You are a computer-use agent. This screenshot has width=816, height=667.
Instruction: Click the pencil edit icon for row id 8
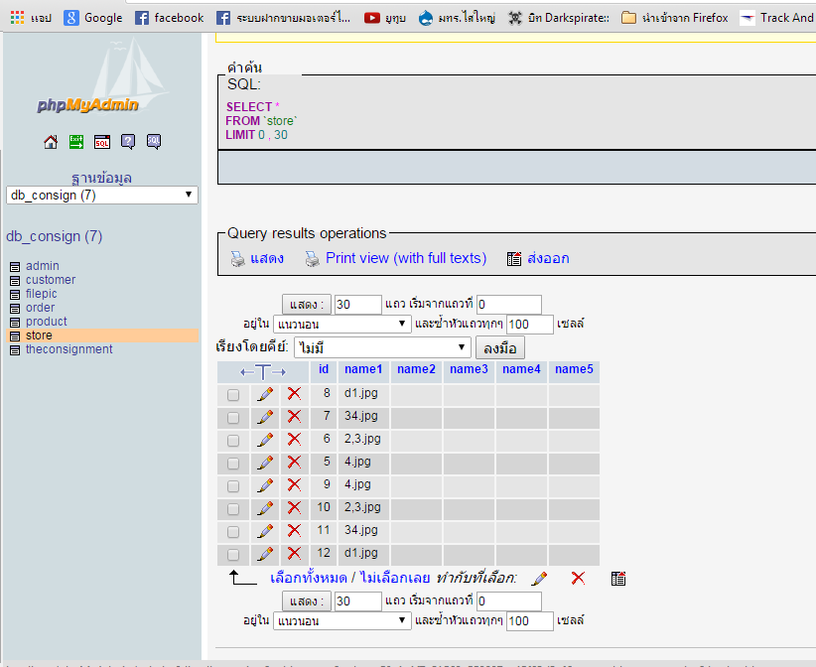point(265,394)
